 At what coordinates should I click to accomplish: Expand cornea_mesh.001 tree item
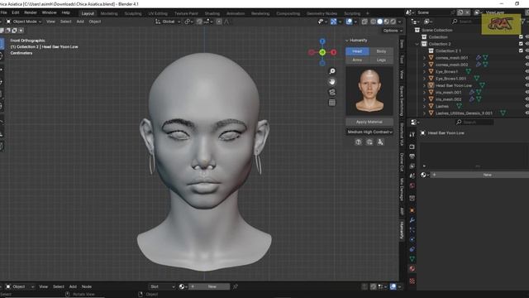click(x=424, y=58)
